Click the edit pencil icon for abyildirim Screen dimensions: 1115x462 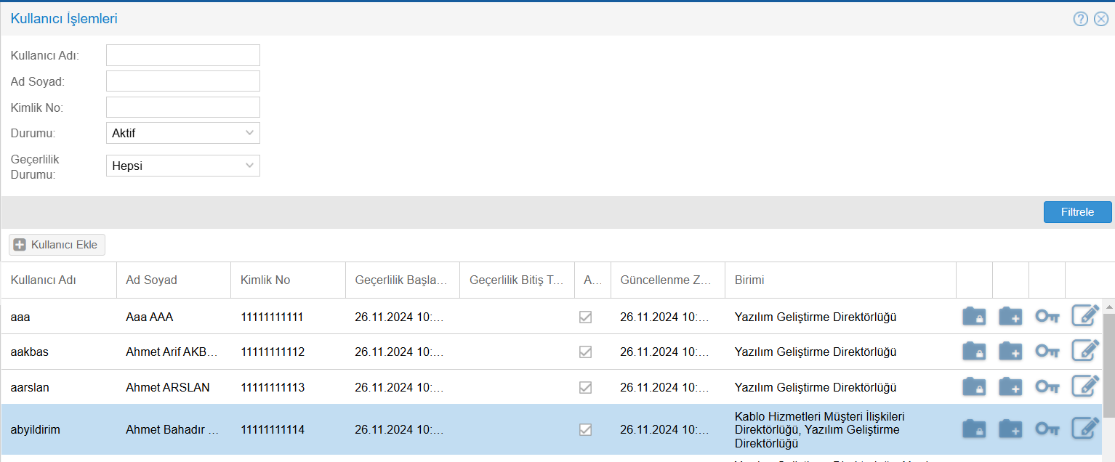click(1084, 429)
